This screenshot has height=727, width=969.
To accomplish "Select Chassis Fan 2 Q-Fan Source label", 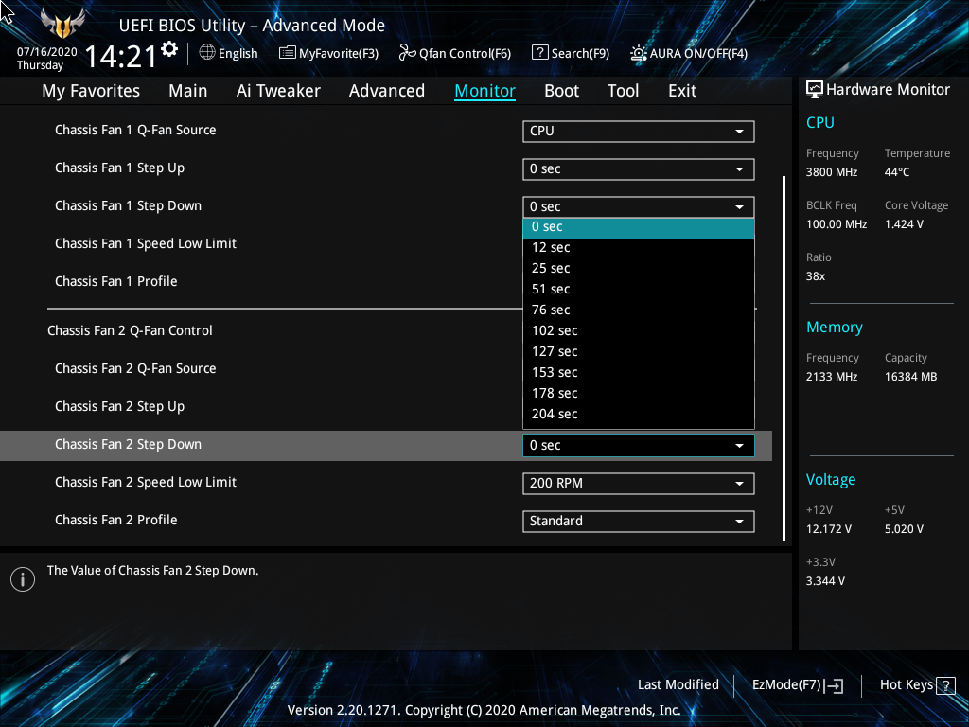I will [135, 368].
